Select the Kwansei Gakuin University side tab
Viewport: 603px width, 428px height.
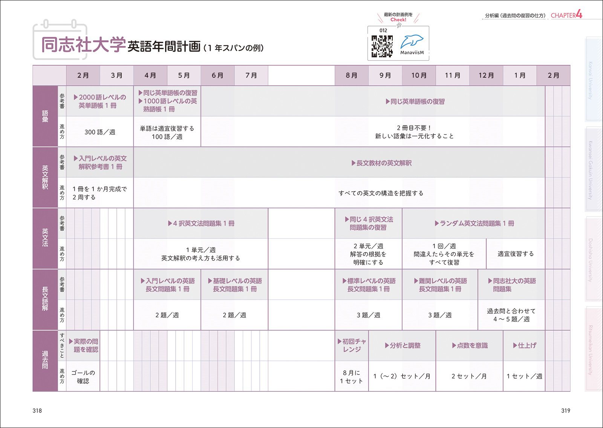(x=594, y=170)
